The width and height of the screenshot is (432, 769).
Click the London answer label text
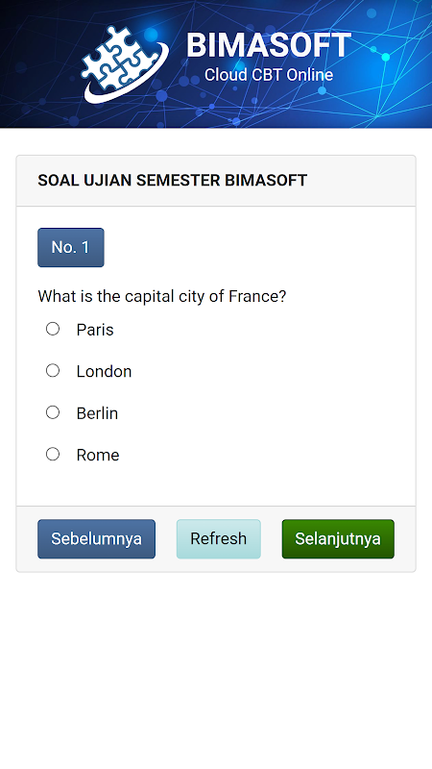point(104,371)
